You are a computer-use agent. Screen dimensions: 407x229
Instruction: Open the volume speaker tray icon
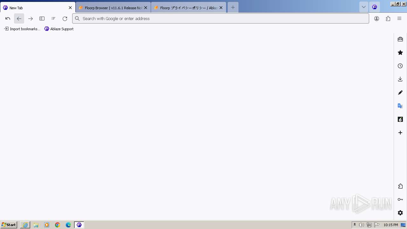coord(362,225)
